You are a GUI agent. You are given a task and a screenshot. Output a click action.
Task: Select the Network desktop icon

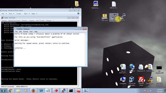tap(132, 68)
